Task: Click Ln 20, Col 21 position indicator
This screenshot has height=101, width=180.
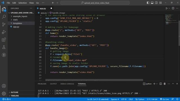Action: click(98, 99)
